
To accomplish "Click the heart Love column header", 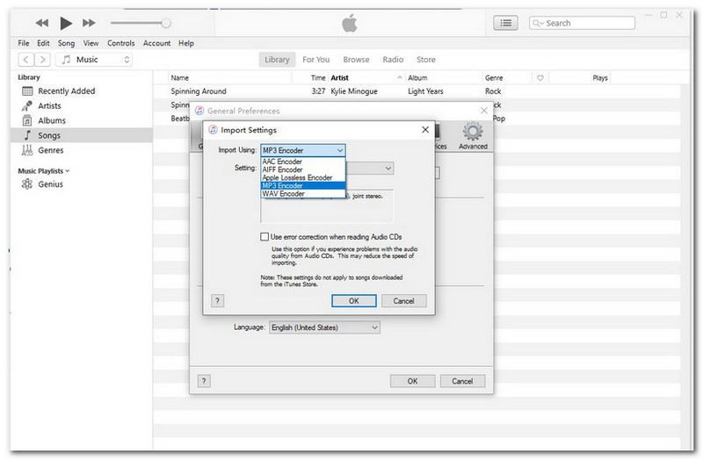I will click(540, 77).
